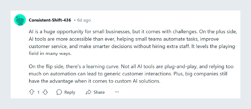Image resolution: width=251 pixels, height=109 pixels.
Task: Click the 'Share' text label
Action: [99, 92]
